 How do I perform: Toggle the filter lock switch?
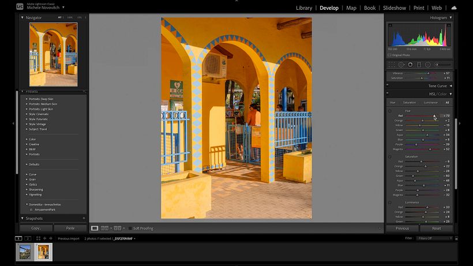point(456,238)
